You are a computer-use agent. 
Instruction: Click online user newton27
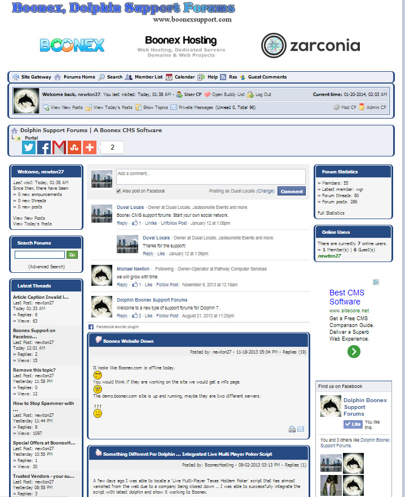[x=329, y=256]
